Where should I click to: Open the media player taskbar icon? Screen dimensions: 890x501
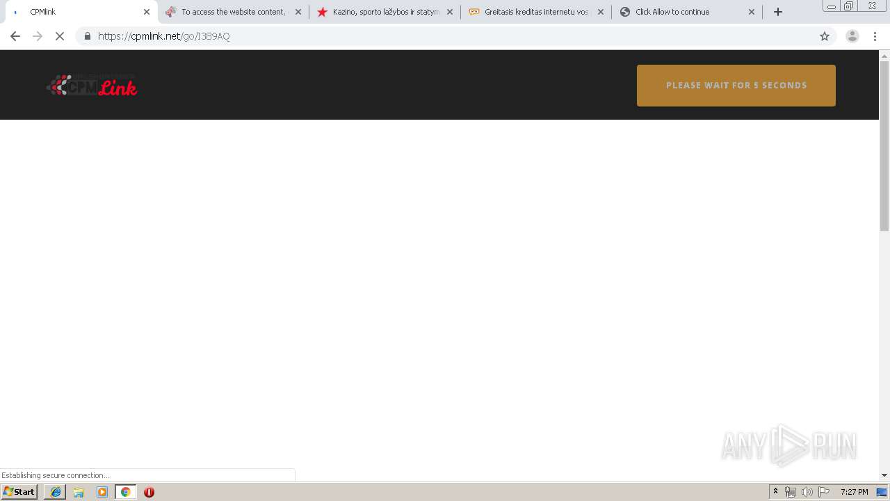(102, 492)
